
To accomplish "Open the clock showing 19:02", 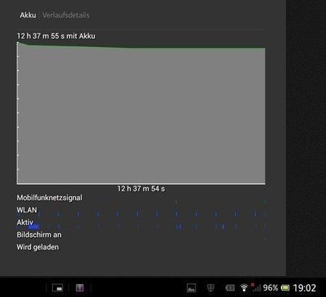I will coord(304,288).
